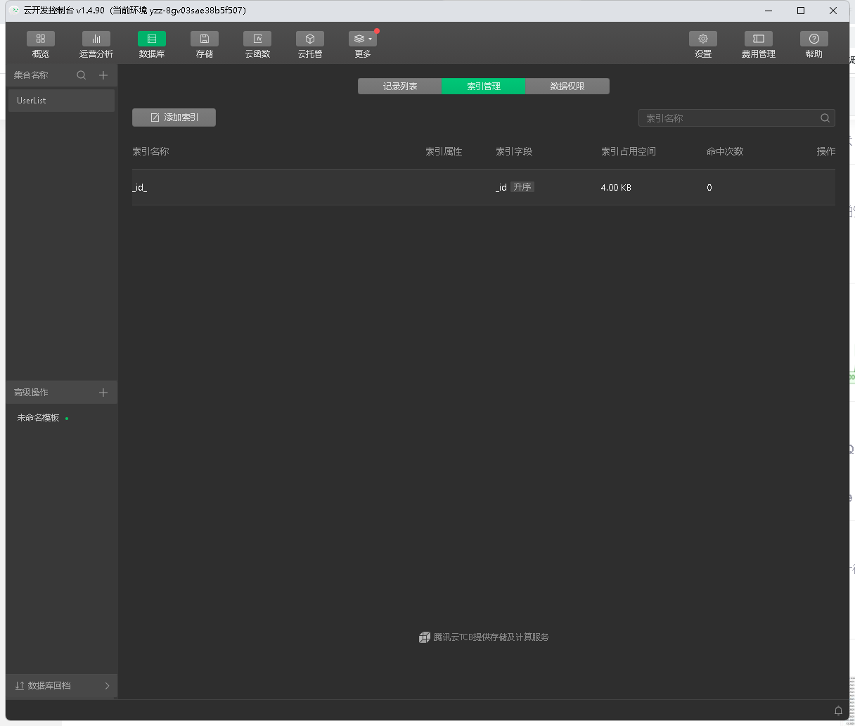Switch to 记录列表 tab
The height and width of the screenshot is (726, 855).
click(x=400, y=86)
